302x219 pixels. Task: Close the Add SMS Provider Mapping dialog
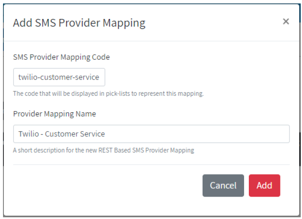[x=286, y=21]
